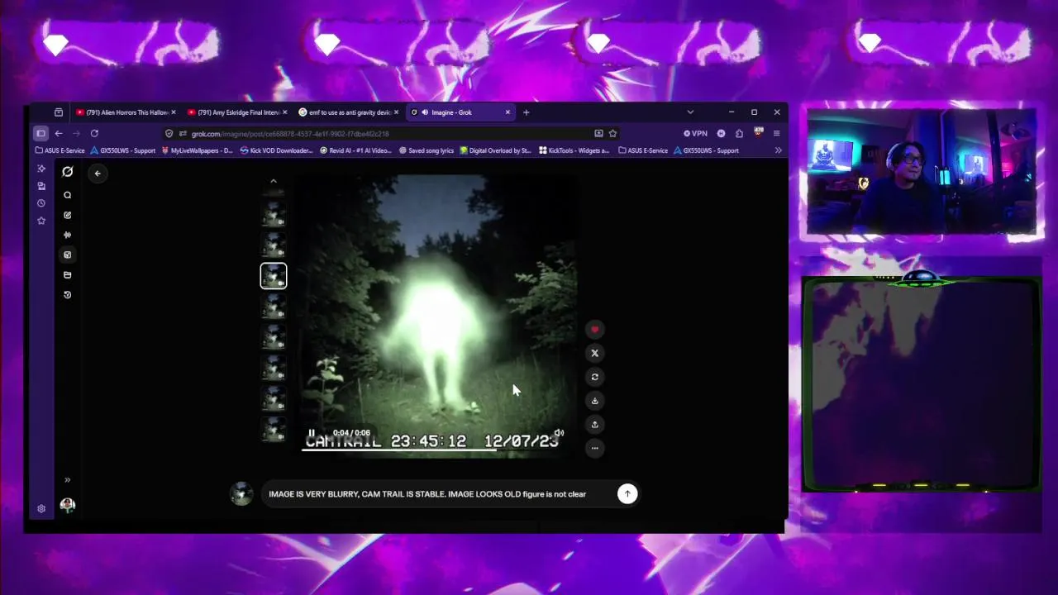
Task: Open the Digital Overload bookmark
Action: point(496,150)
